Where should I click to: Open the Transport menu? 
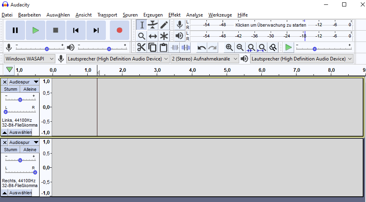coord(107,15)
